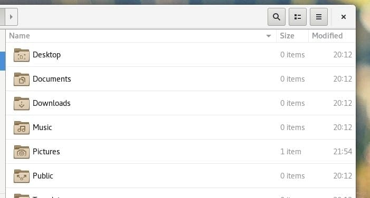370x198 pixels.
Task: Select the Pictures row showing 1 item
Action: coord(181,152)
